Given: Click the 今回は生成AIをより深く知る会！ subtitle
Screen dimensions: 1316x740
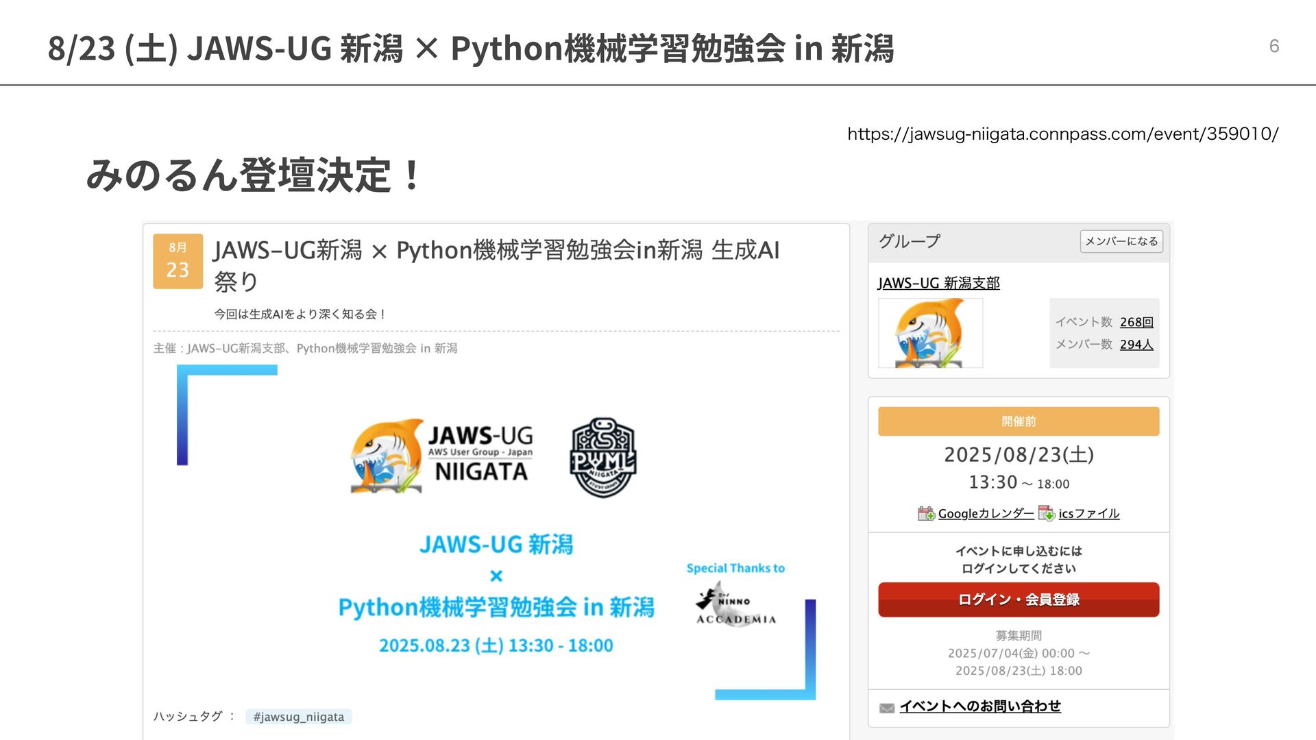Looking at the screenshot, I should pos(300,314).
